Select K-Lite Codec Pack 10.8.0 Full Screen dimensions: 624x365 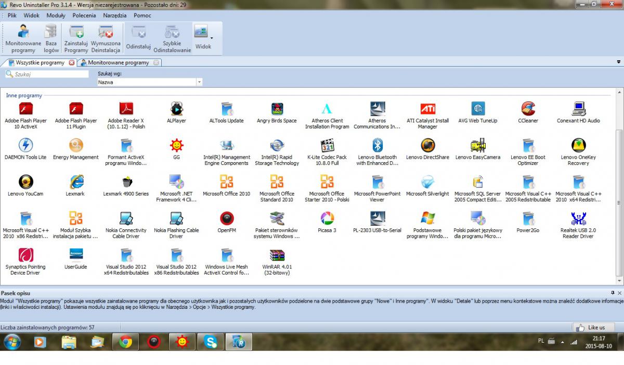[x=327, y=152]
